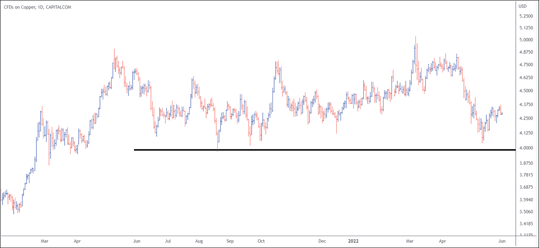Select the black horizontal support line
539x248 pixels.
[325, 149]
